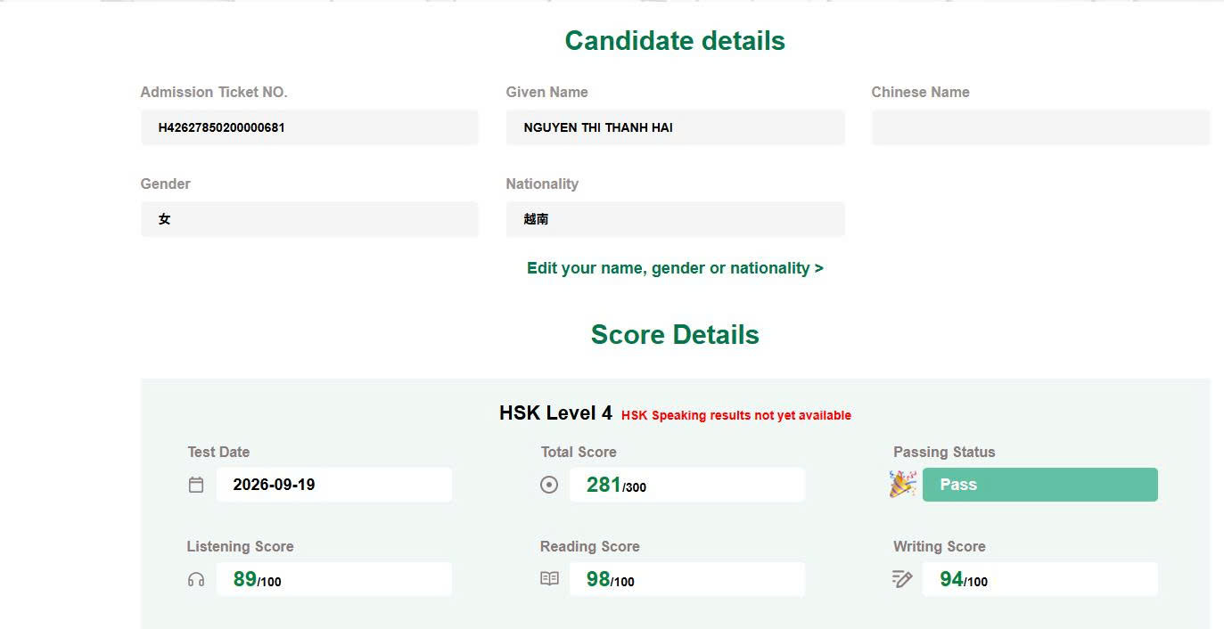The width and height of the screenshot is (1224, 629).
Task: Click the 'HSK Level 4' heading
Action: click(x=555, y=413)
